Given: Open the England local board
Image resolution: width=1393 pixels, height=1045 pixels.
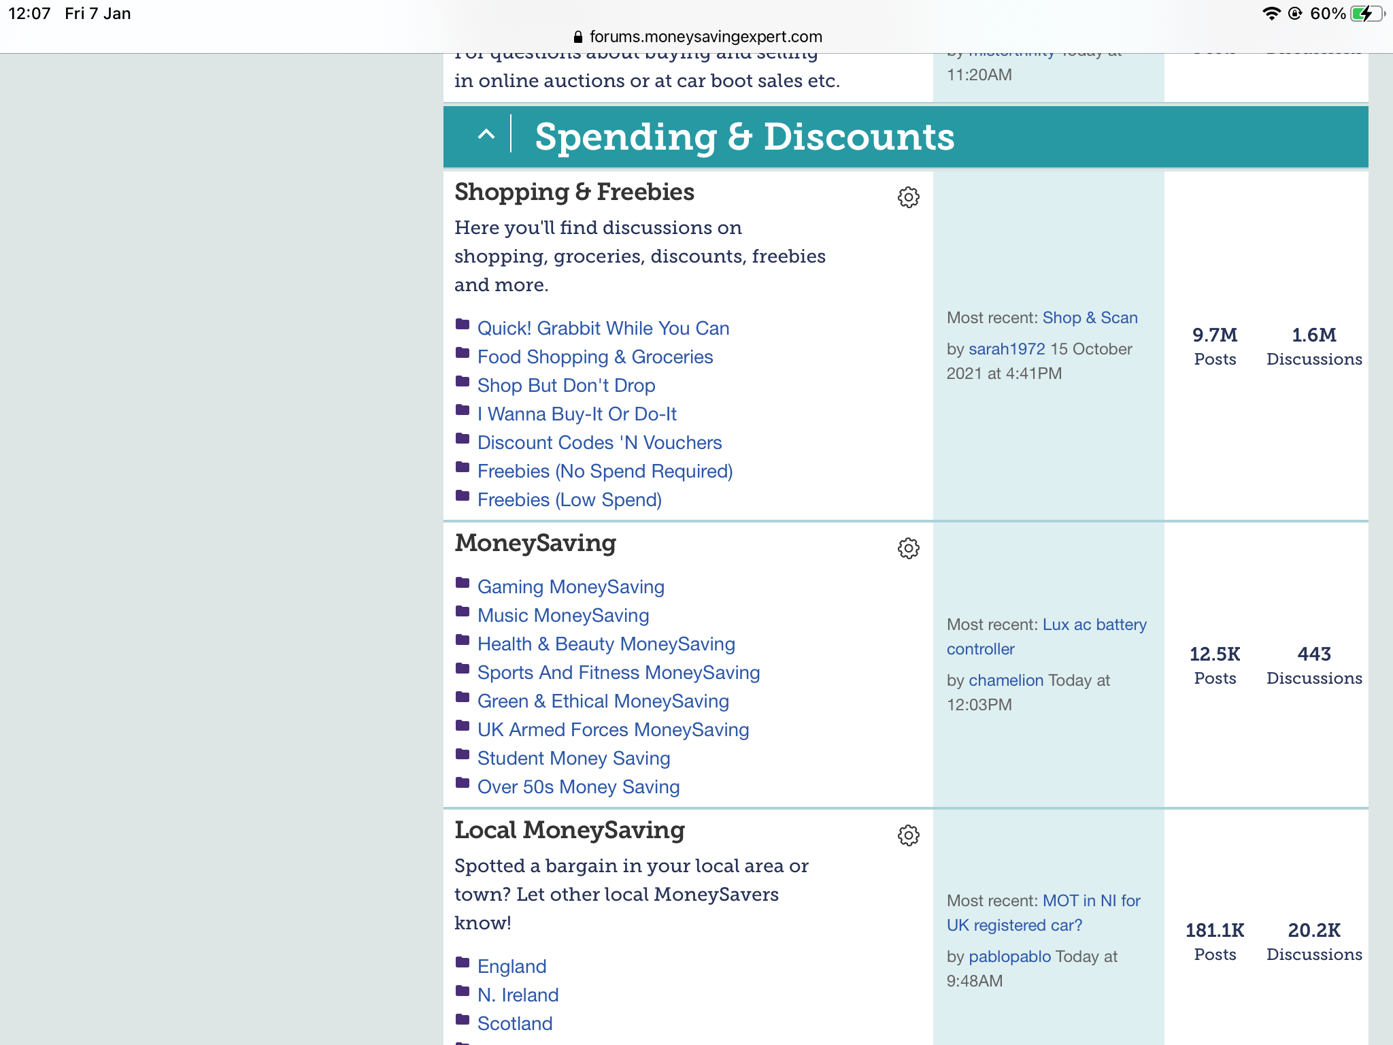Looking at the screenshot, I should [511, 967].
